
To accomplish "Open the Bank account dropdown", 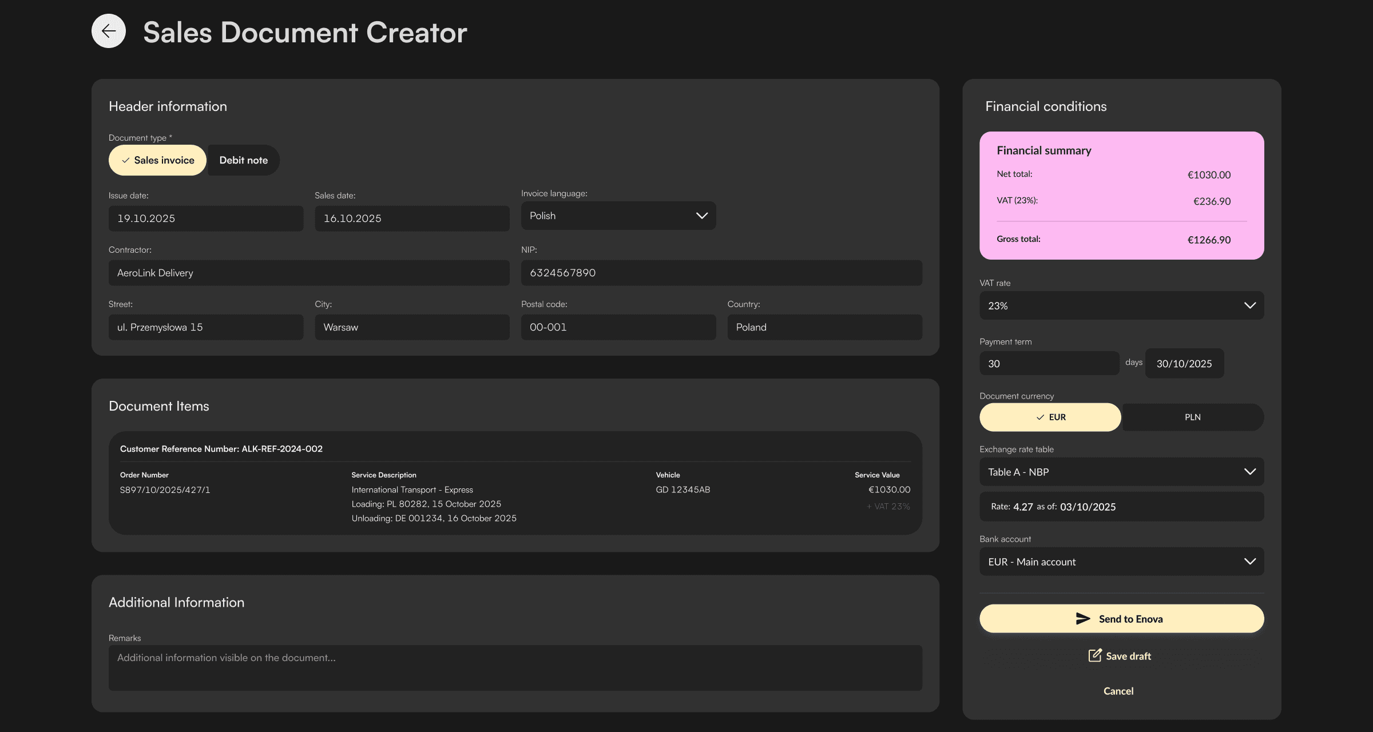I will coord(1120,562).
